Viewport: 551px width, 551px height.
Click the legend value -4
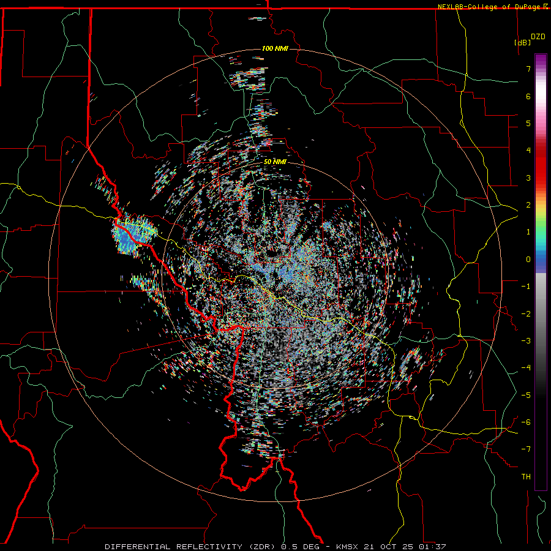(526, 368)
